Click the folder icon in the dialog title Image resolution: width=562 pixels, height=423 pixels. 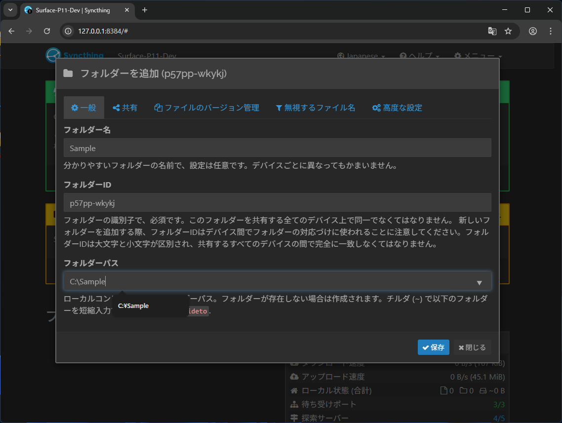coord(69,73)
